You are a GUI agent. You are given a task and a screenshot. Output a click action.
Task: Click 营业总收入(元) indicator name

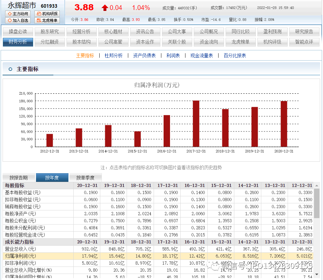pos(20,249)
